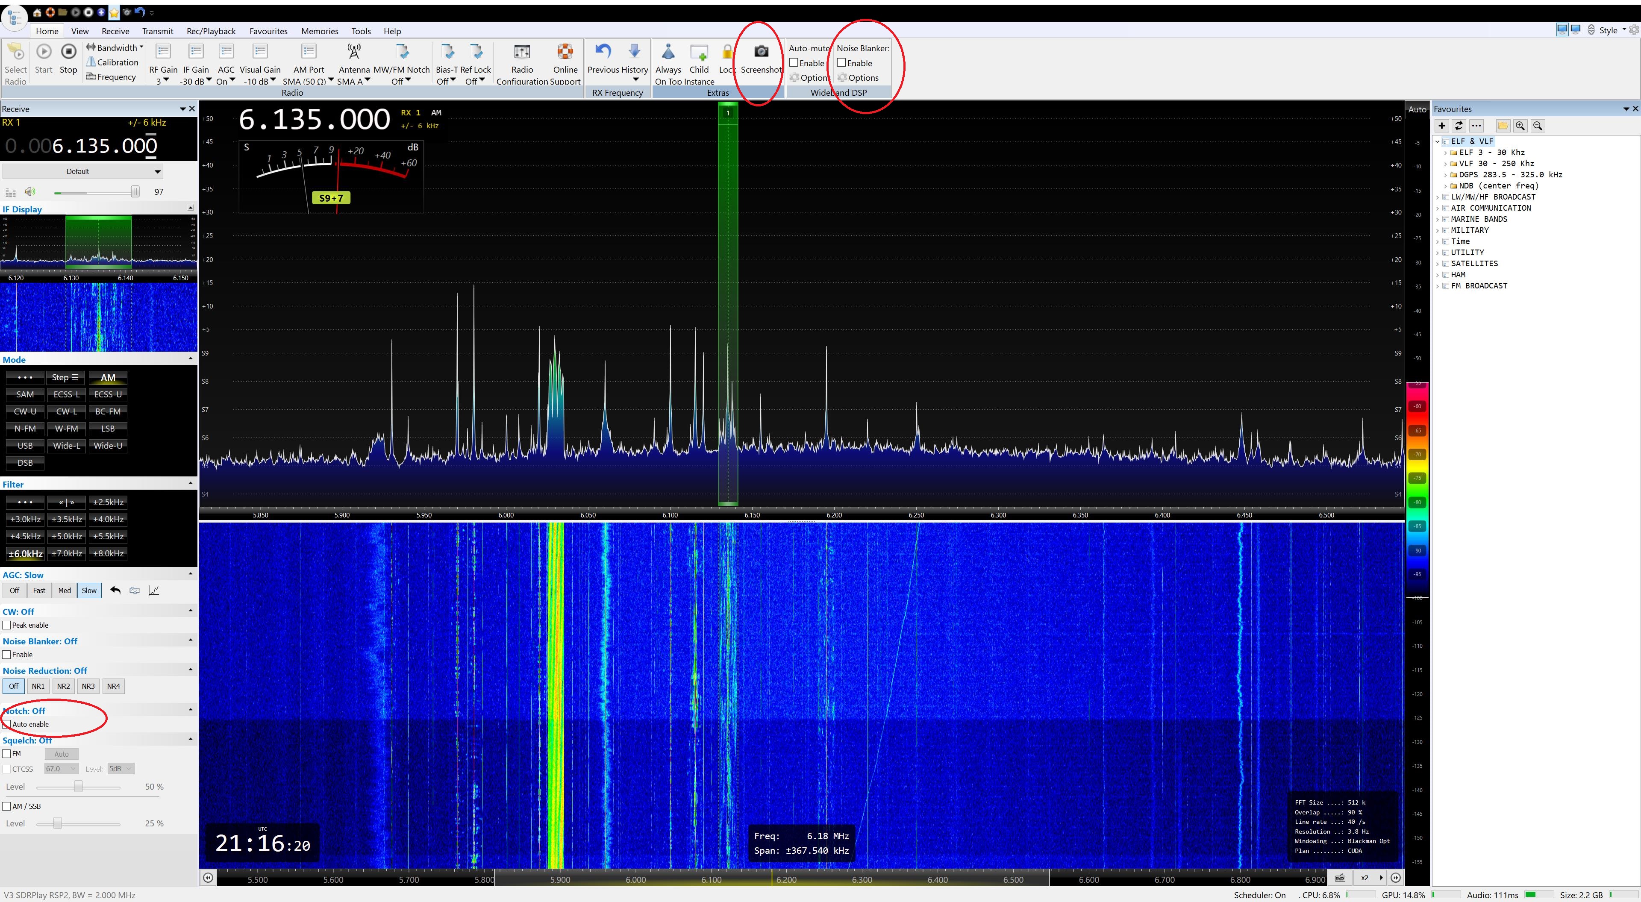Open Child Instance icon
This screenshot has height=902, width=1641.
point(699,52)
